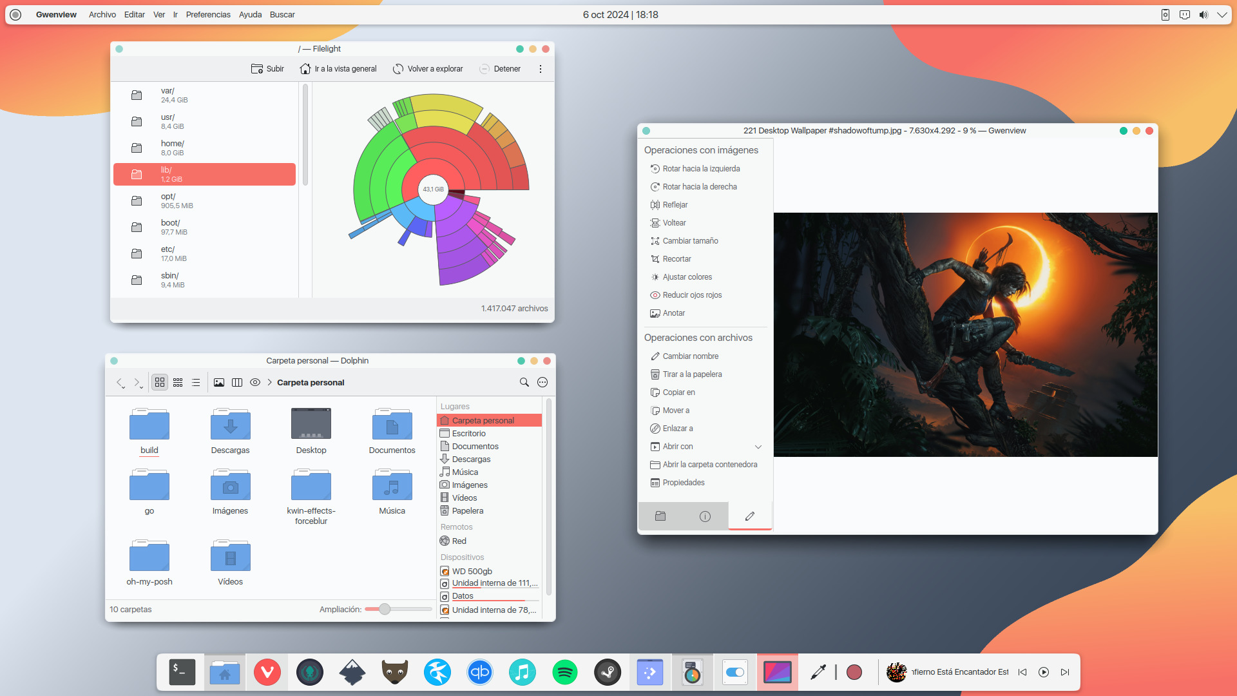Open the Preferencias menu

point(208,15)
